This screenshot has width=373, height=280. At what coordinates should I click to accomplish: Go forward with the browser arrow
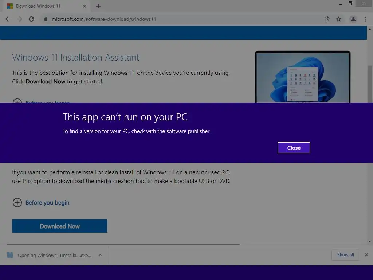point(20,19)
